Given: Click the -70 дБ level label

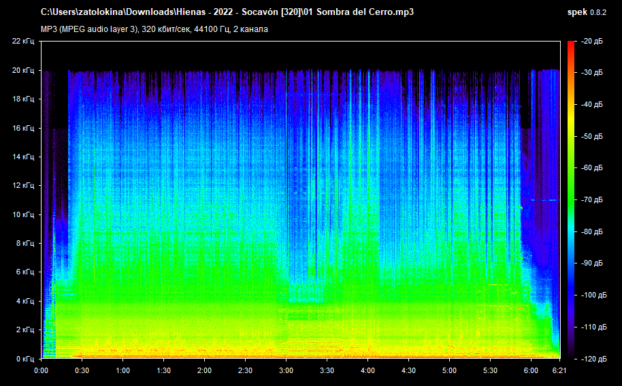Looking at the screenshot, I should (593, 200).
